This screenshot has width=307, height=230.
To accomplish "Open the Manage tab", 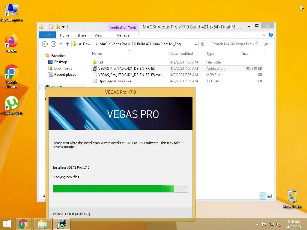I will pyautogui.click(x=123, y=35).
